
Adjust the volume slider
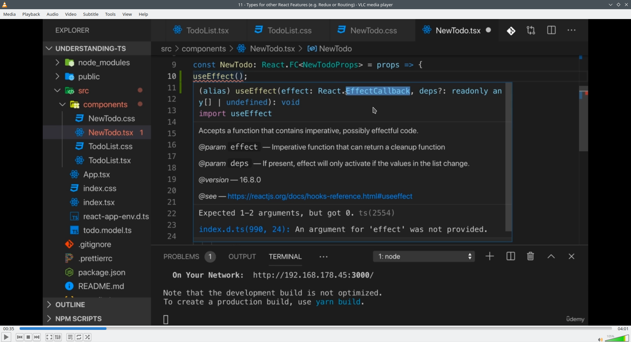(618, 338)
